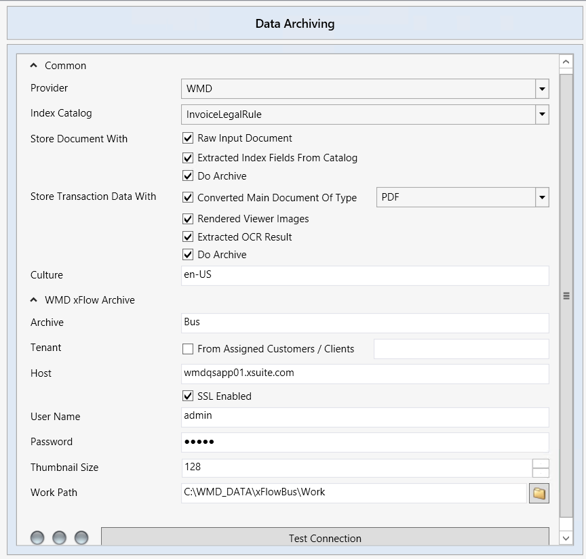
Task: Toggle Rendered Viewer Images checkbox
Action: pyautogui.click(x=188, y=219)
